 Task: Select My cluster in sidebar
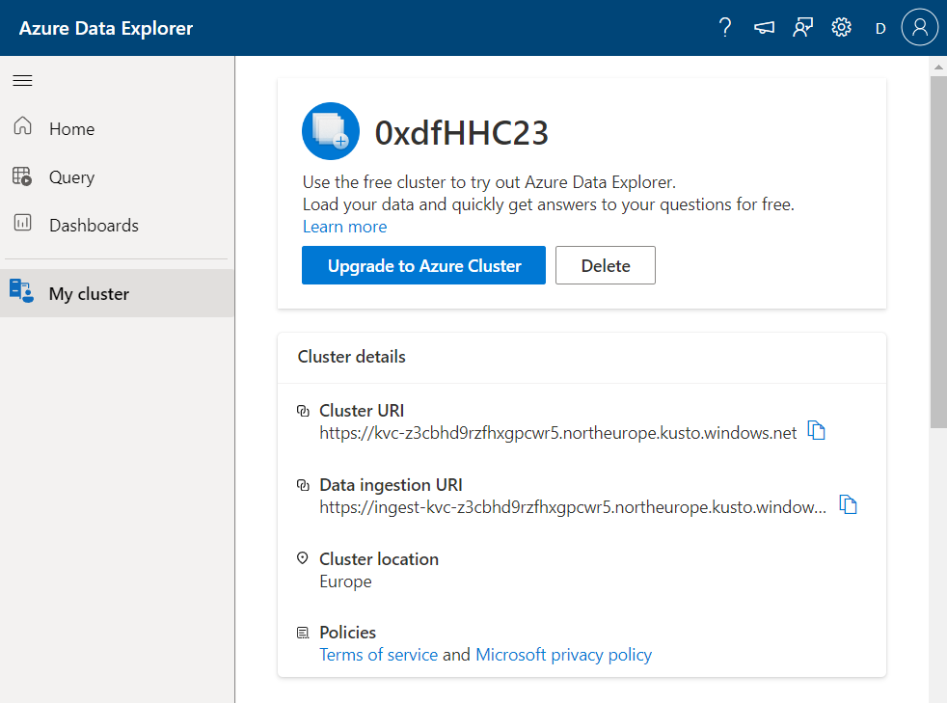(x=89, y=294)
